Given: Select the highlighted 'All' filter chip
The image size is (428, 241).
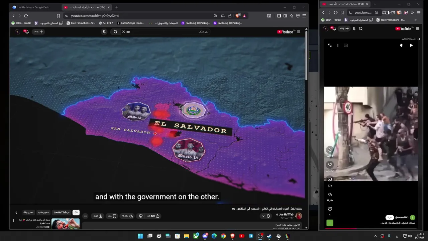Looking at the screenshot, I should tap(76, 212).
